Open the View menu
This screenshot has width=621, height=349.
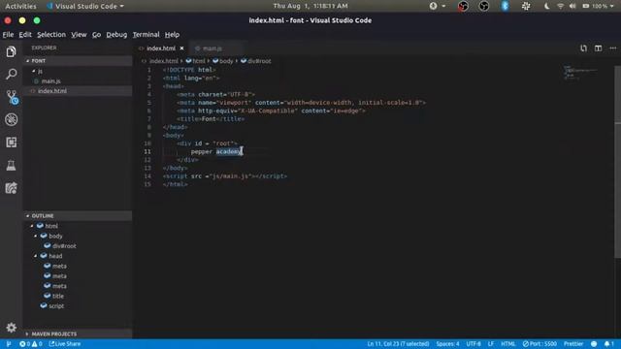pos(79,35)
